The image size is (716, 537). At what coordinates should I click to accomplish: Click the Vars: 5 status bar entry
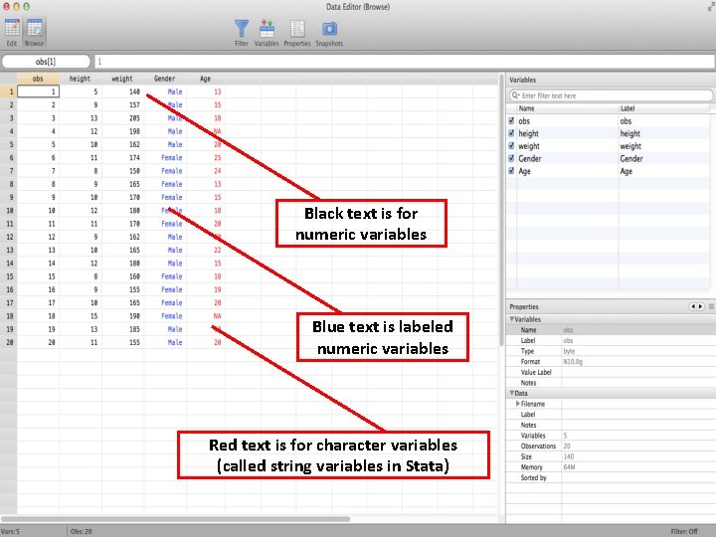11,531
